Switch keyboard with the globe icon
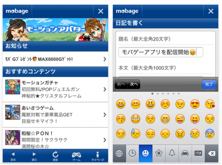 119,153
